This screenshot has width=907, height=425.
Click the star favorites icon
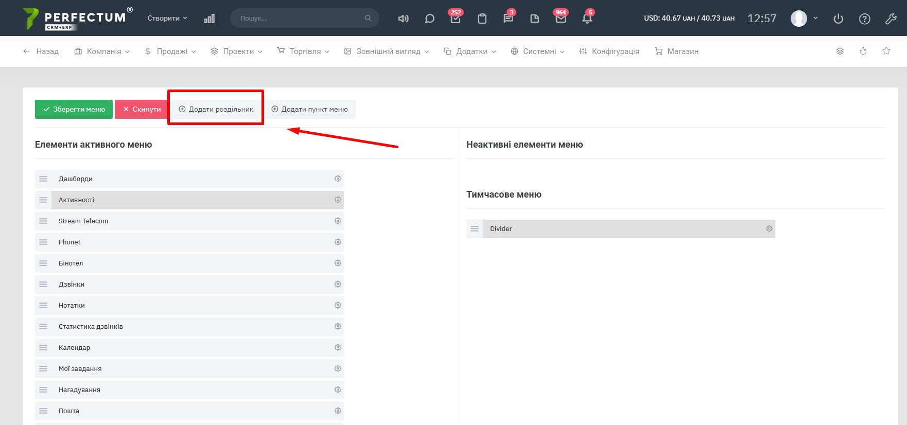[x=886, y=51]
